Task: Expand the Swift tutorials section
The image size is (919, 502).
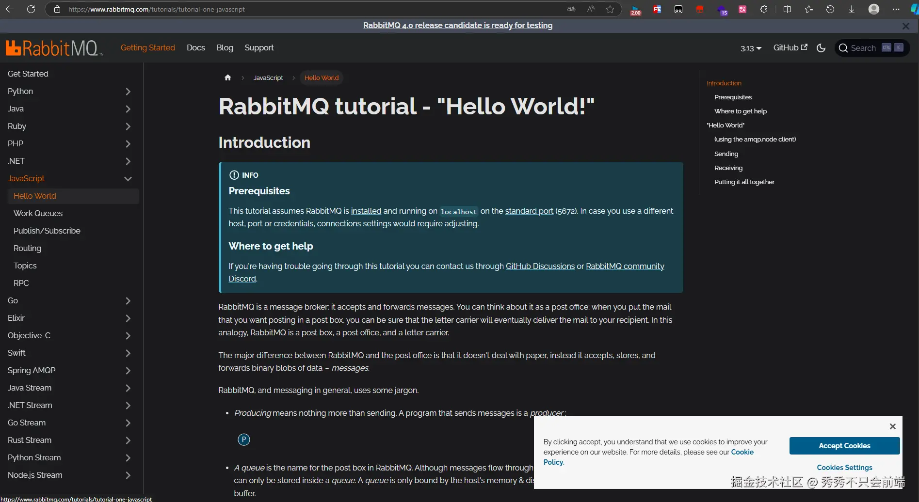Action: click(128, 353)
